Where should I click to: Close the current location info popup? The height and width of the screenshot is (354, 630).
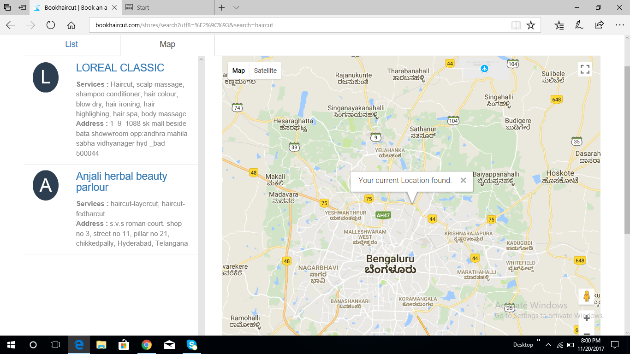pos(463,180)
